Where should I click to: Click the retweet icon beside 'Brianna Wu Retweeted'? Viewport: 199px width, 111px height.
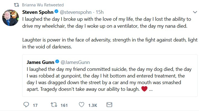(x=17, y=5)
